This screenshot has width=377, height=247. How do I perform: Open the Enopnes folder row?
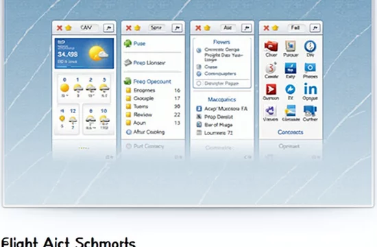[x=153, y=91]
